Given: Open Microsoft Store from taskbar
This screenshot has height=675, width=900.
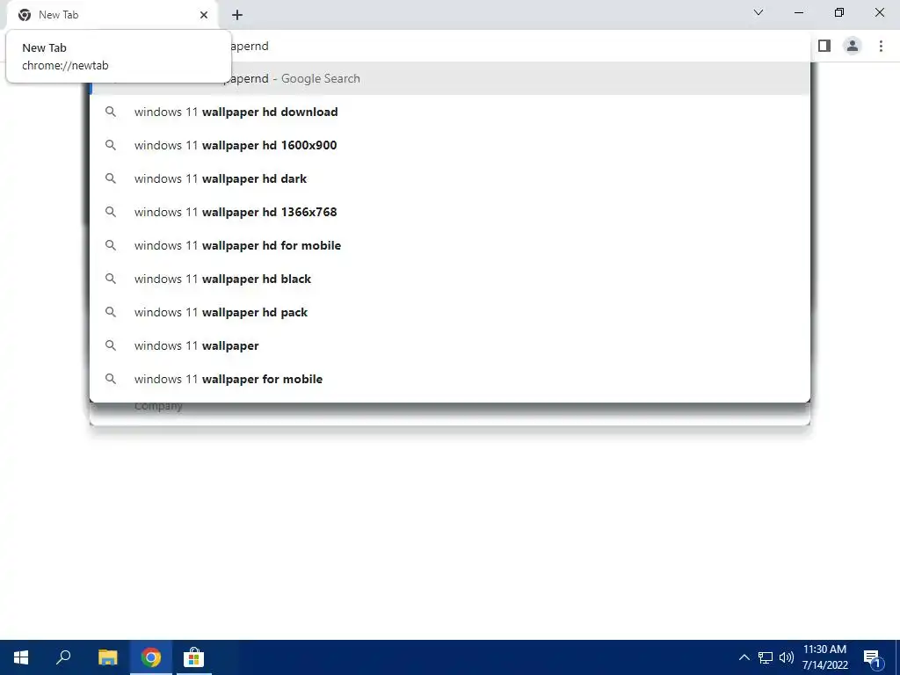Looking at the screenshot, I should point(194,657).
